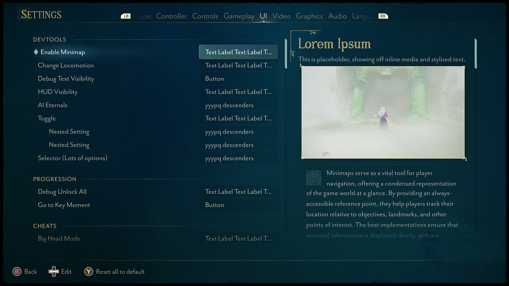Open the AI Eternals value selector
The width and height of the screenshot is (509, 286).
[238, 105]
